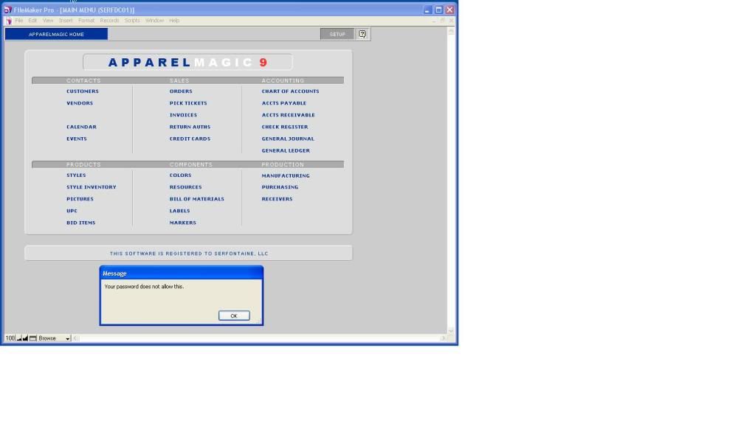
Task: Open Bill of Materials
Action: click(x=196, y=199)
